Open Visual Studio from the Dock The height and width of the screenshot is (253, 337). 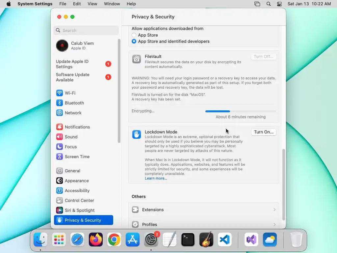point(251,239)
